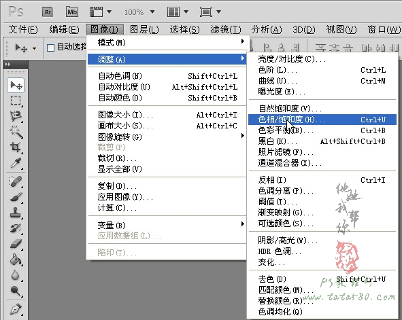
Task: Select 自动对比度(U) menu item
Action: [x=167, y=87]
